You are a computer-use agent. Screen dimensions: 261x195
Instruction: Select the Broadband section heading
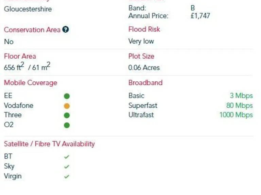click(x=145, y=83)
